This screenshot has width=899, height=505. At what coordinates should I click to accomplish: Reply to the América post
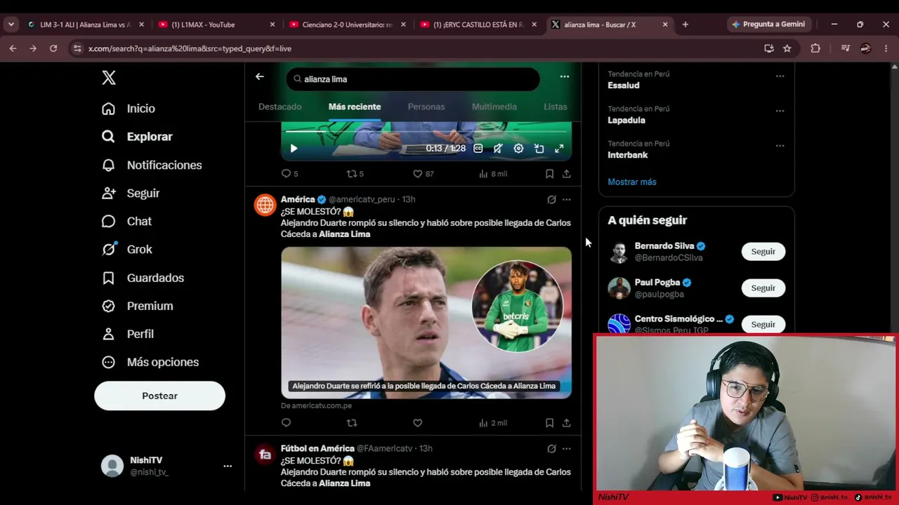(286, 423)
